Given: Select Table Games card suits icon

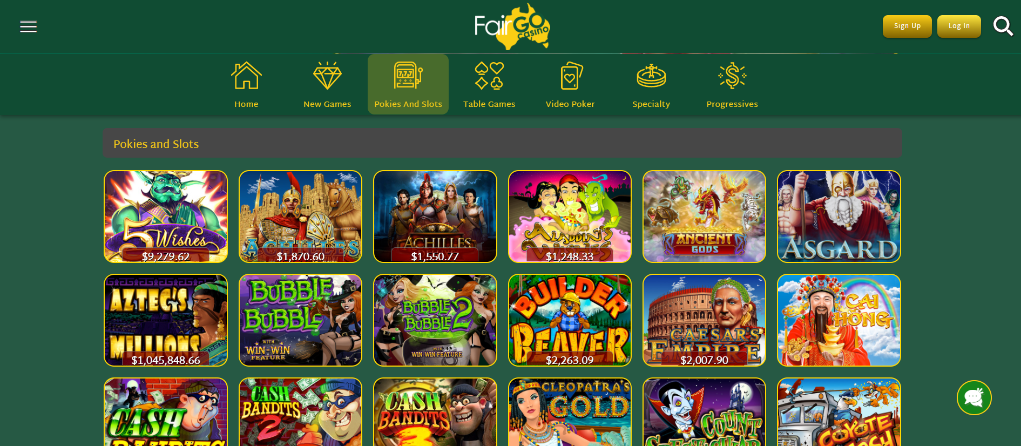Looking at the screenshot, I should 489,75.
